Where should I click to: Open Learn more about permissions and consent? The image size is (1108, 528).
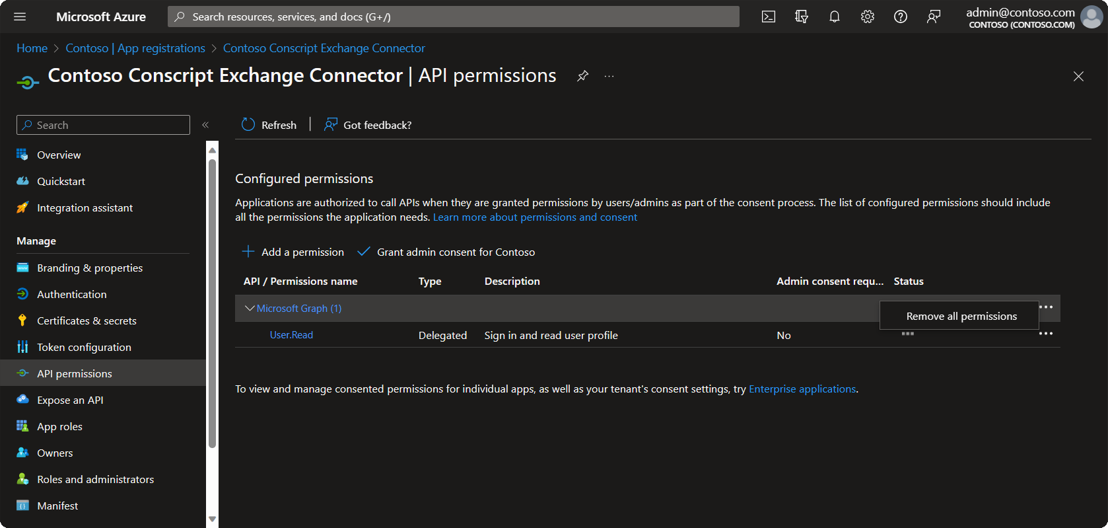535,217
